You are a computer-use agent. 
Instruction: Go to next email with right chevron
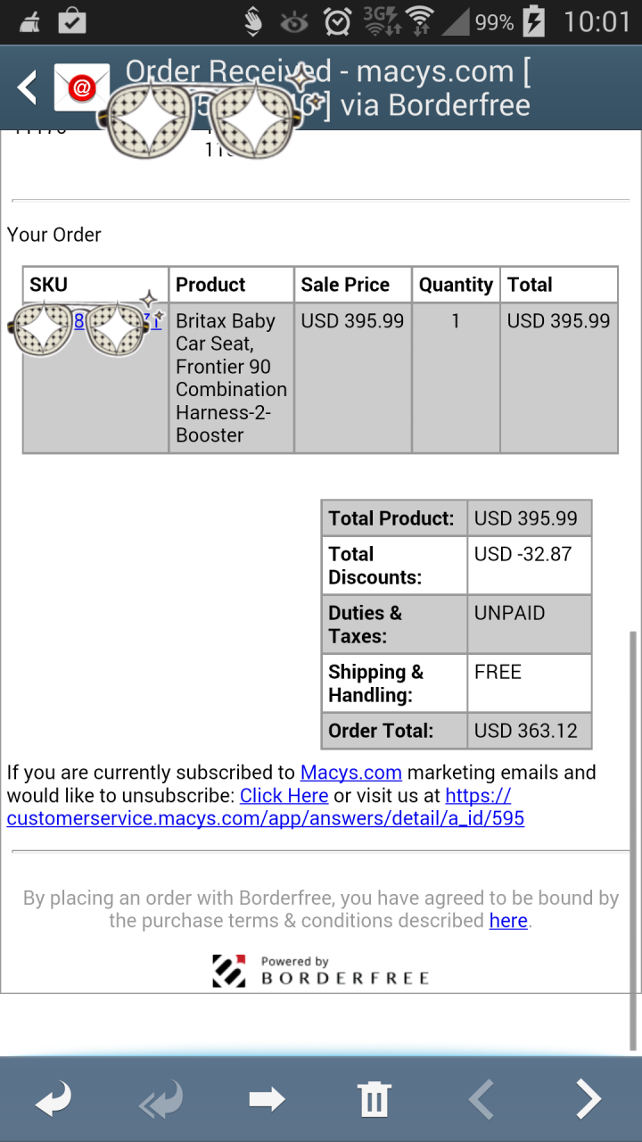[588, 1100]
